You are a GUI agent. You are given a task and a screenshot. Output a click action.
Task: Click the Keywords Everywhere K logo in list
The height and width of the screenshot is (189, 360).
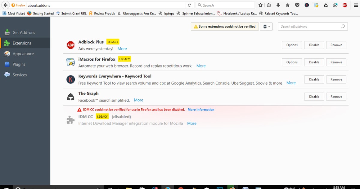pos(70,79)
